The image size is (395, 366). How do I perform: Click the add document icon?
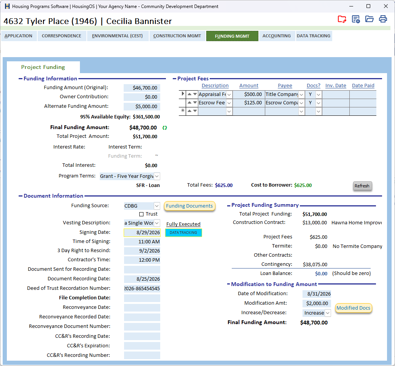tap(356, 19)
